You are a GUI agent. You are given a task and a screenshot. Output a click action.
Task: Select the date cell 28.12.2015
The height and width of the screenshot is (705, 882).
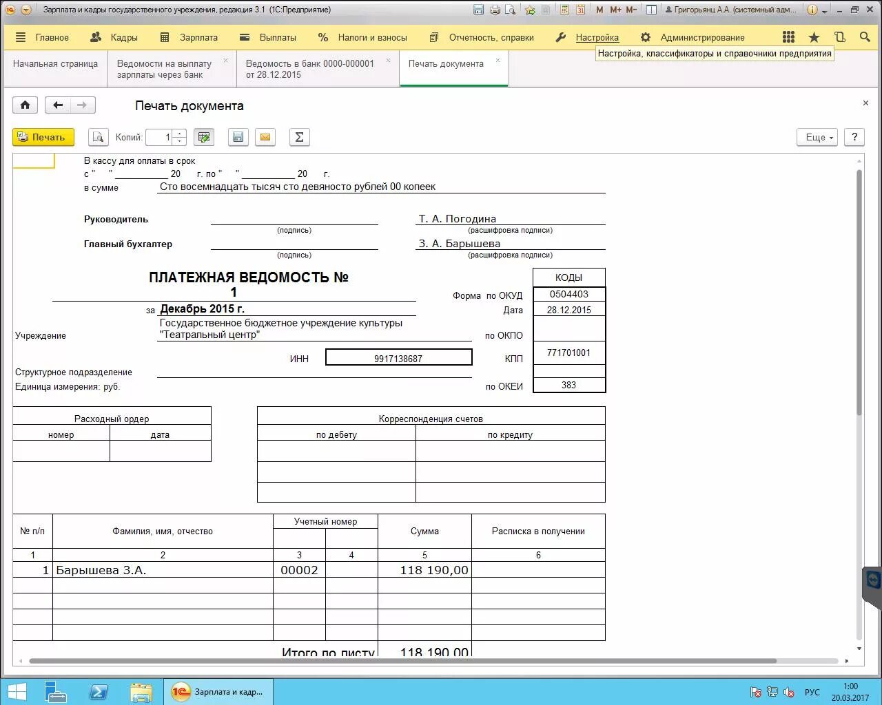point(569,310)
